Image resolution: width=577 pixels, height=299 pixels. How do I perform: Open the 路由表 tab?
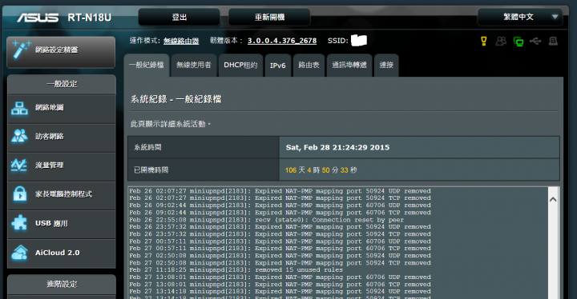click(x=309, y=66)
